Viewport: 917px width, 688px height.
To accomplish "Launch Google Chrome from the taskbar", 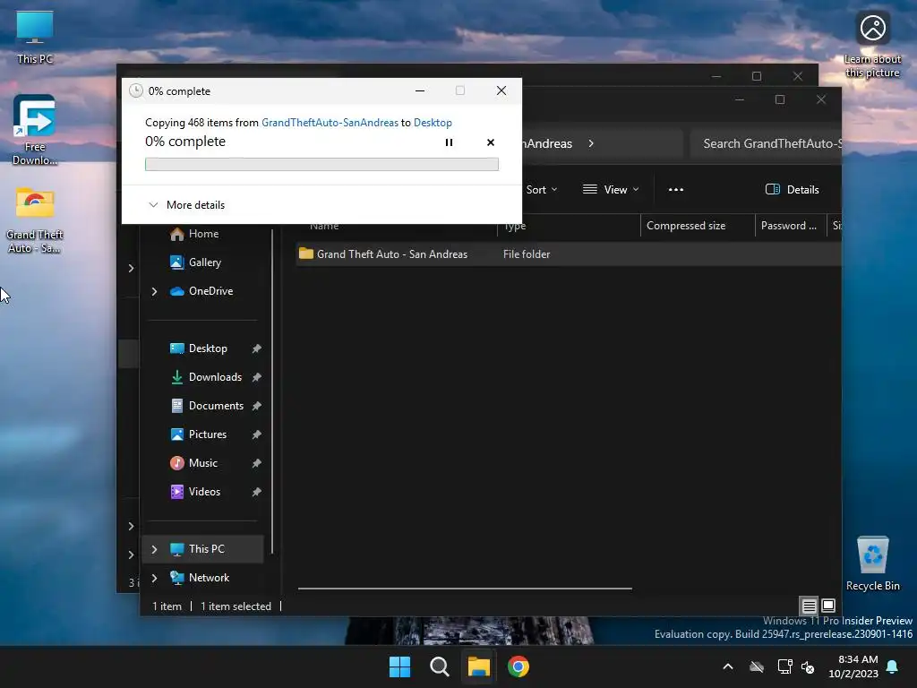I will tap(518, 666).
